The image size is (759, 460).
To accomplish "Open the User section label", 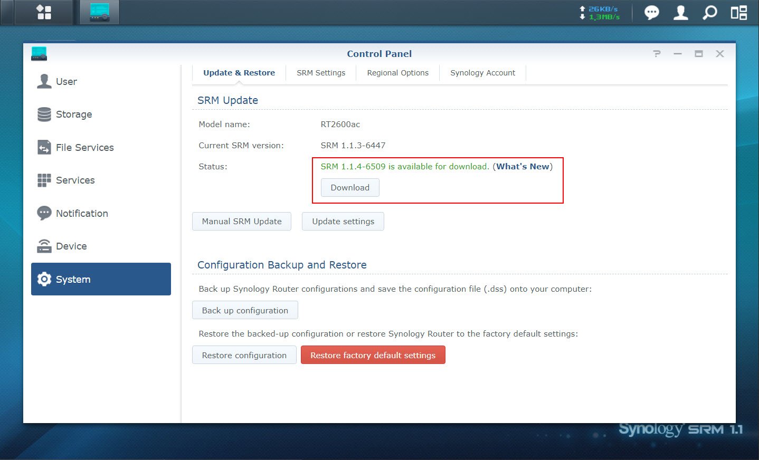I will (x=67, y=81).
